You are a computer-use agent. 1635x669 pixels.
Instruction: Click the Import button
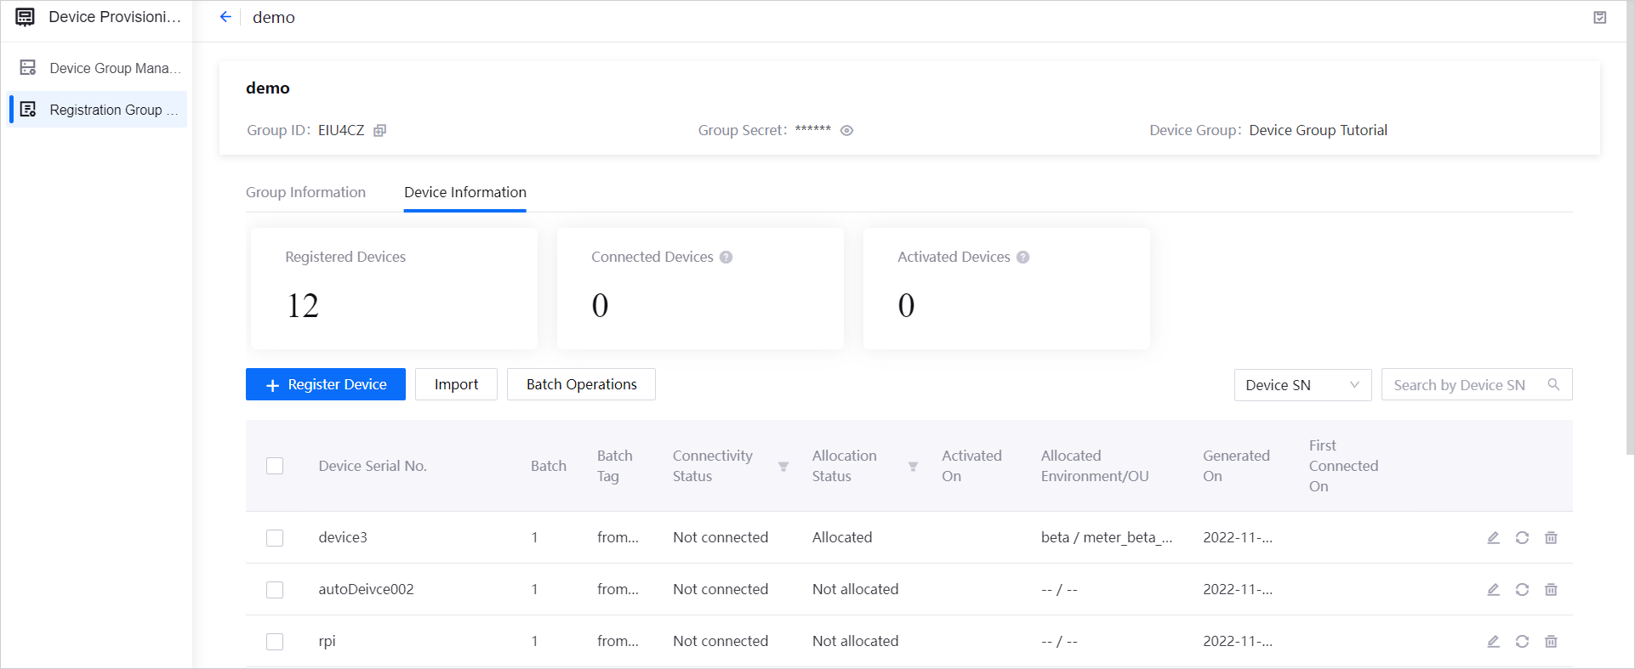pos(456,384)
